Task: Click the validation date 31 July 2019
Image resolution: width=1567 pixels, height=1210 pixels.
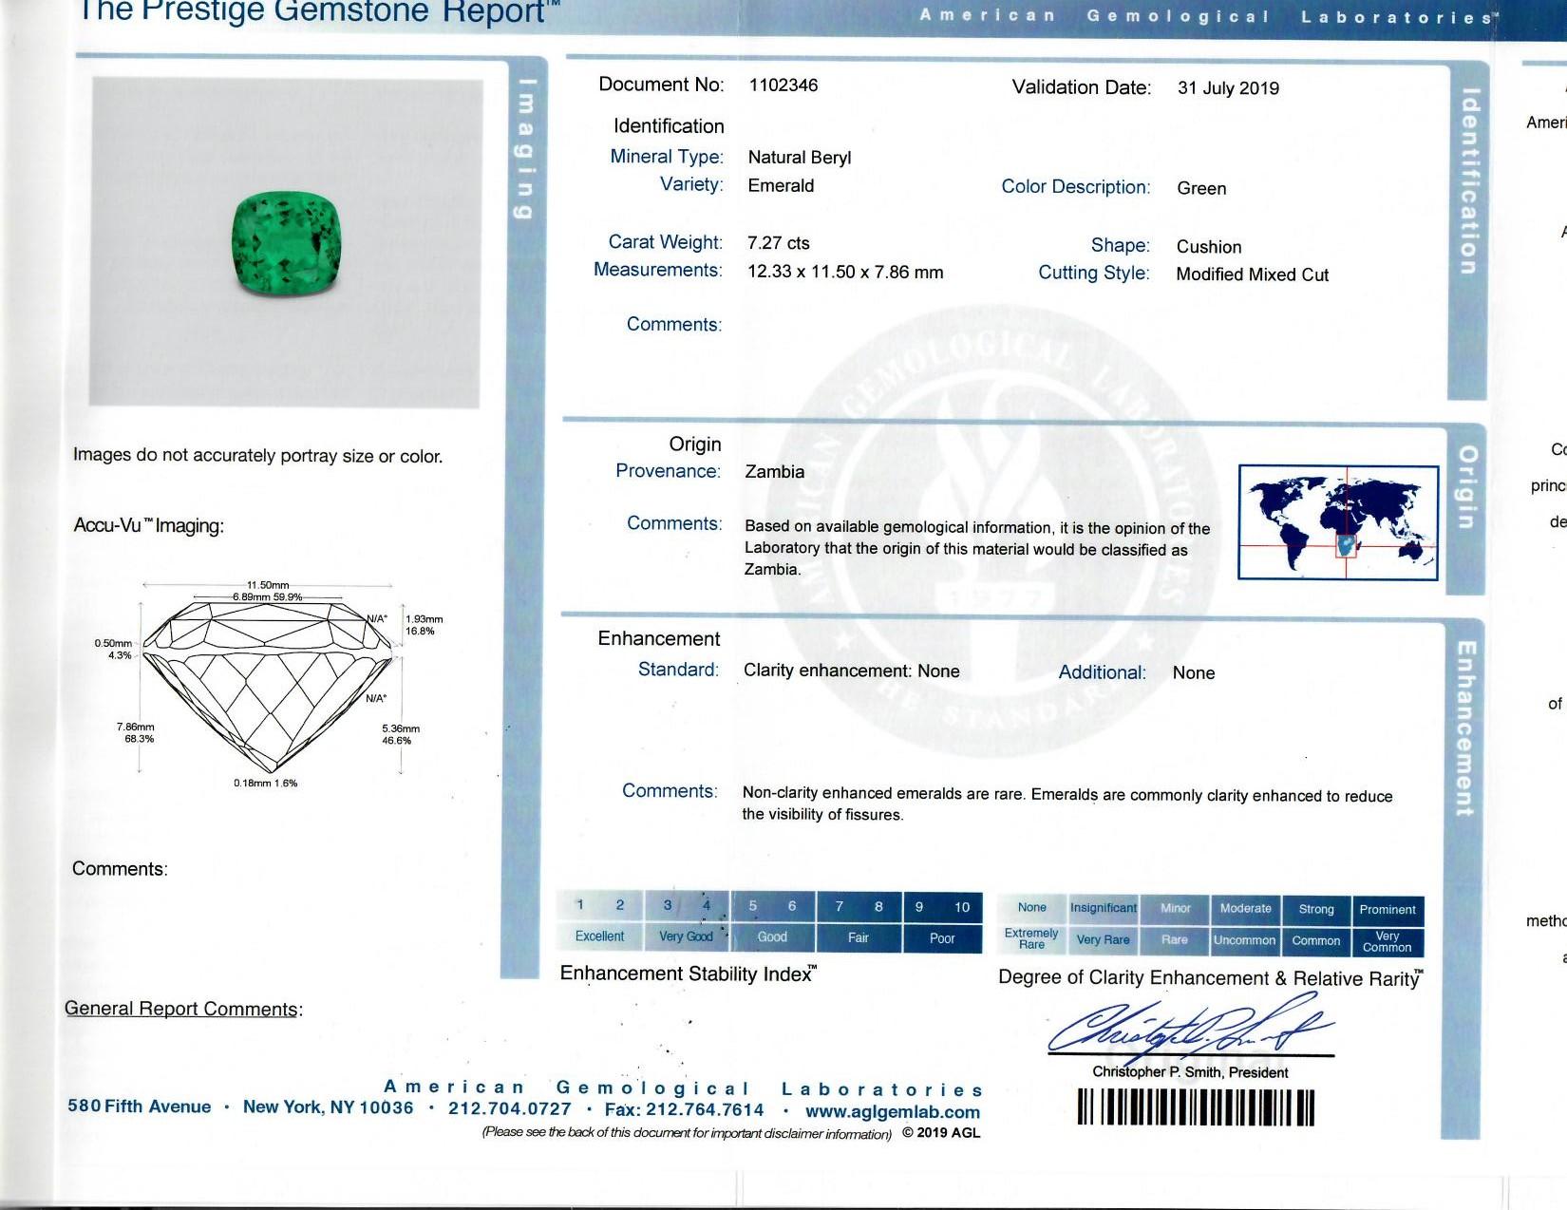Action: click(1228, 88)
